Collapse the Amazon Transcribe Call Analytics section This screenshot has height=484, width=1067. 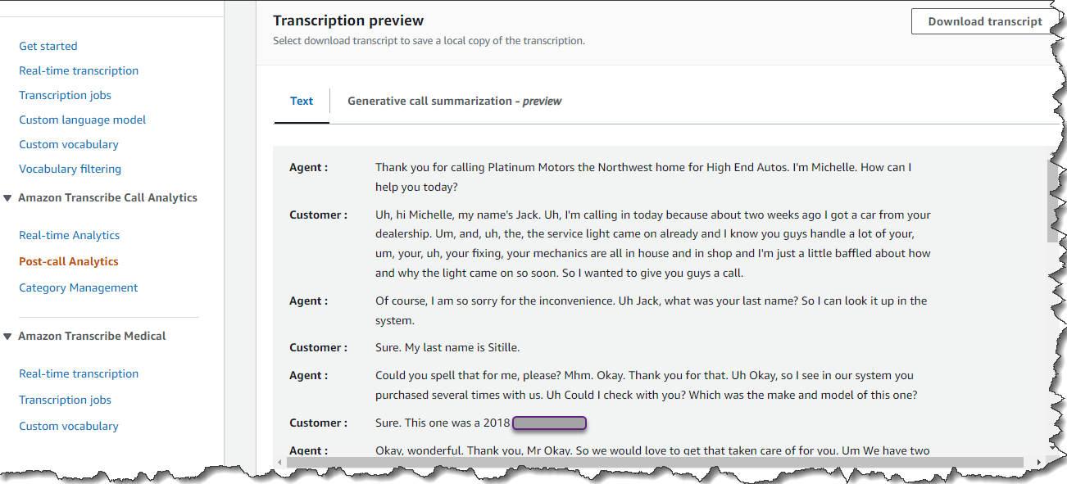[7, 198]
